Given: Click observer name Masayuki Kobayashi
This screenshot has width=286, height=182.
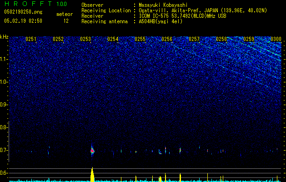Looking at the screenshot, I should (x=163, y=5).
